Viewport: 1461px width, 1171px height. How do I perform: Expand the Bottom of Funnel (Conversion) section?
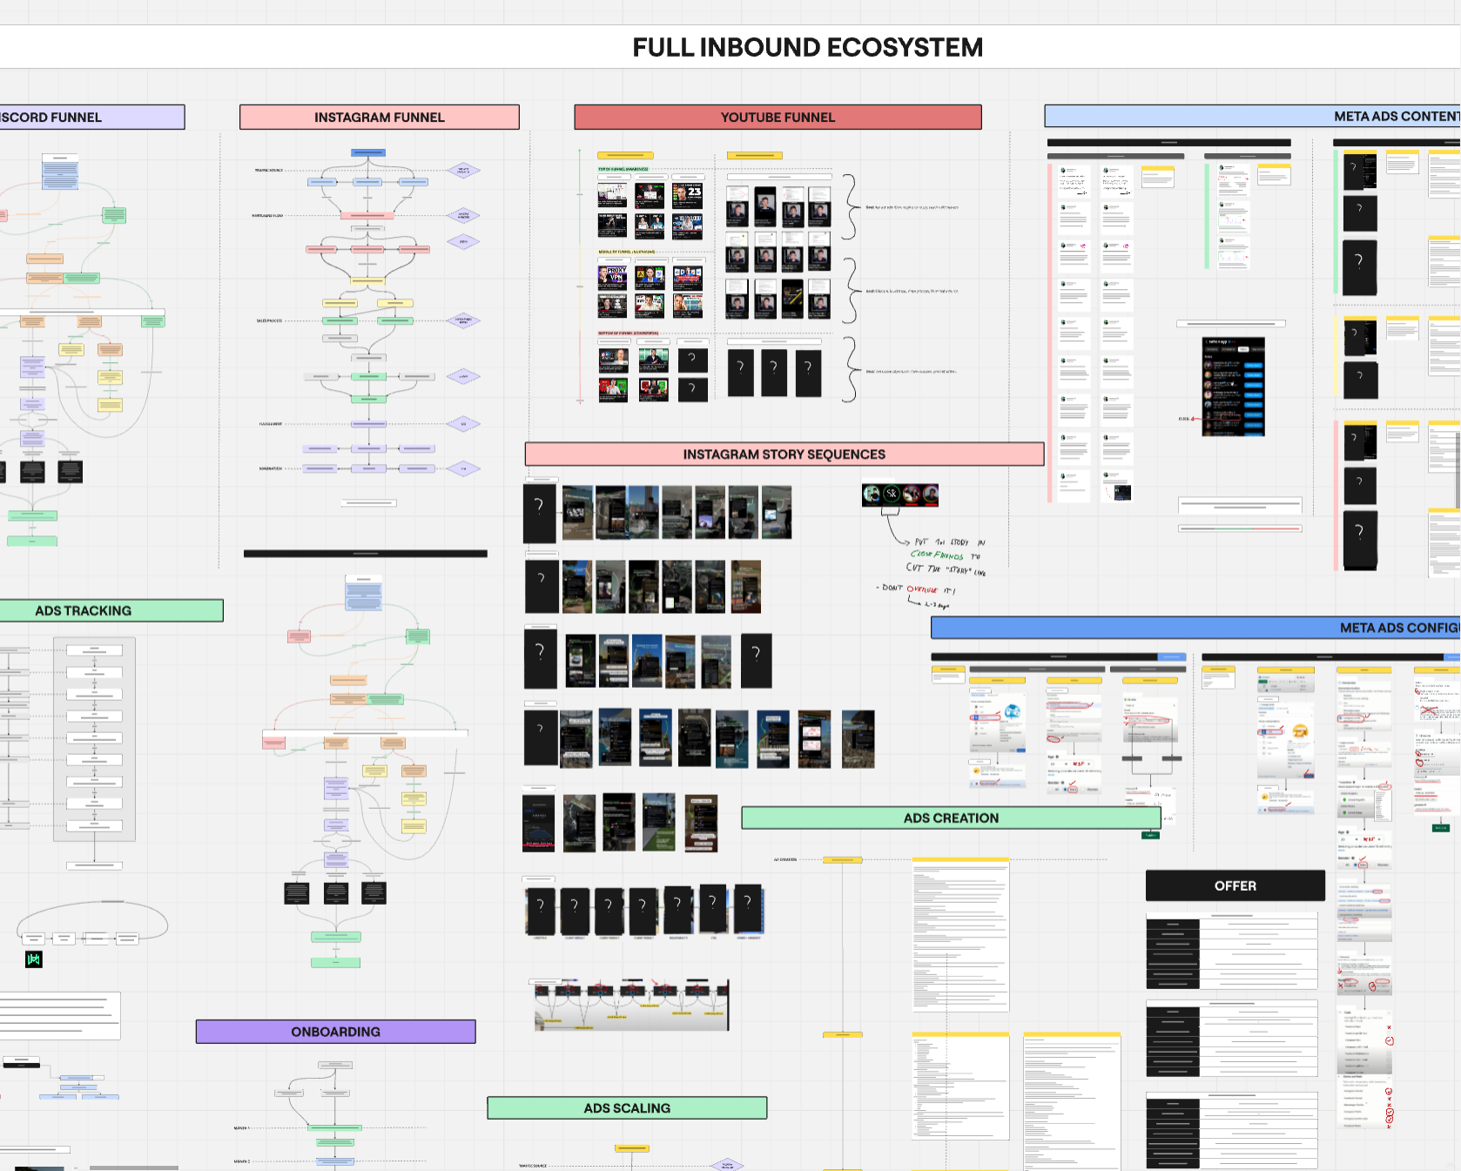pyautogui.click(x=629, y=333)
